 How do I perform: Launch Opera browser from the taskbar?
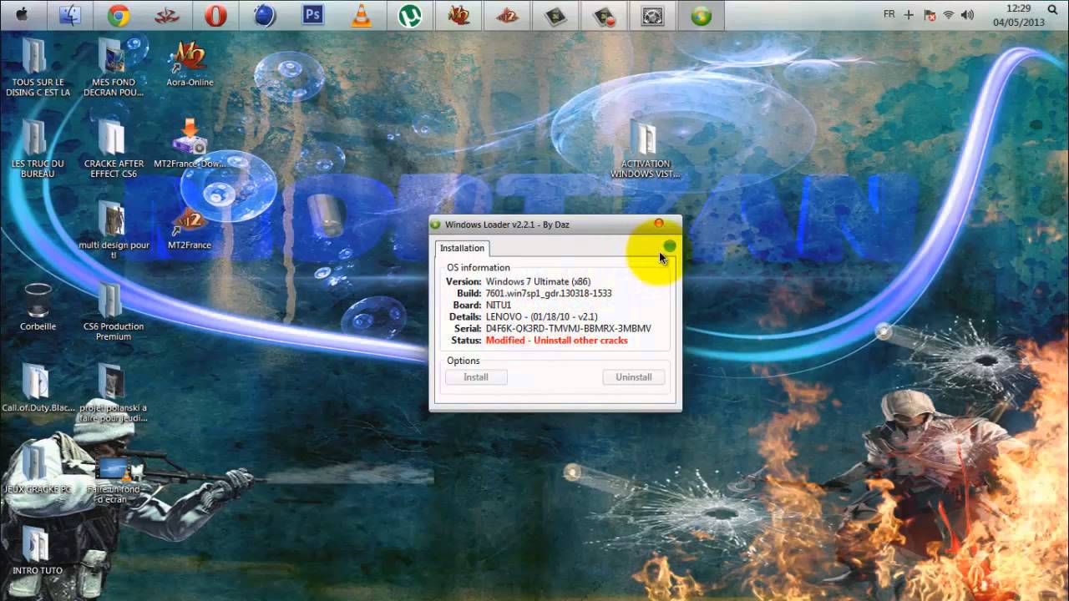(215, 15)
